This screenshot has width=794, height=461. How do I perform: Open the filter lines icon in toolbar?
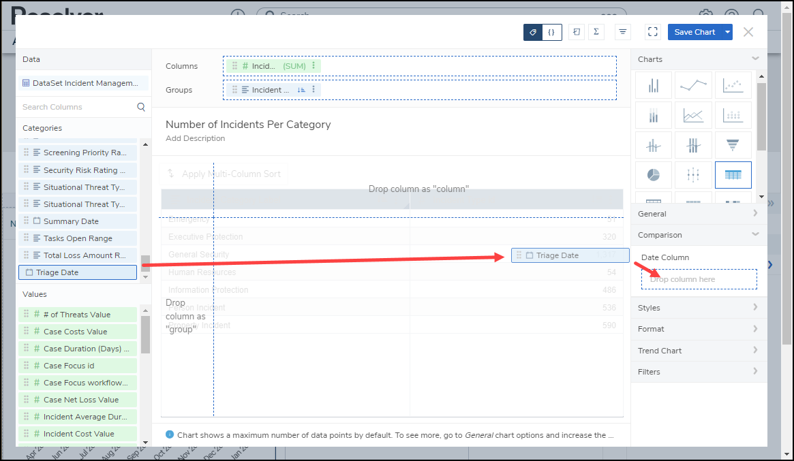click(x=622, y=32)
